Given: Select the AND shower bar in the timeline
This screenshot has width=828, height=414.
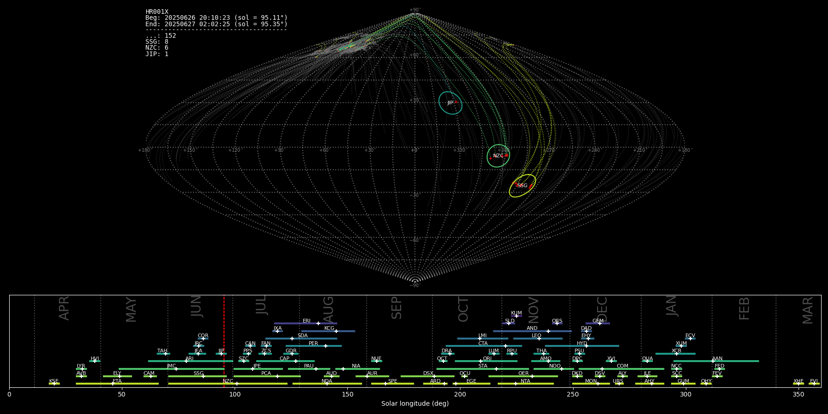Looking at the screenshot, I should click(532, 331).
